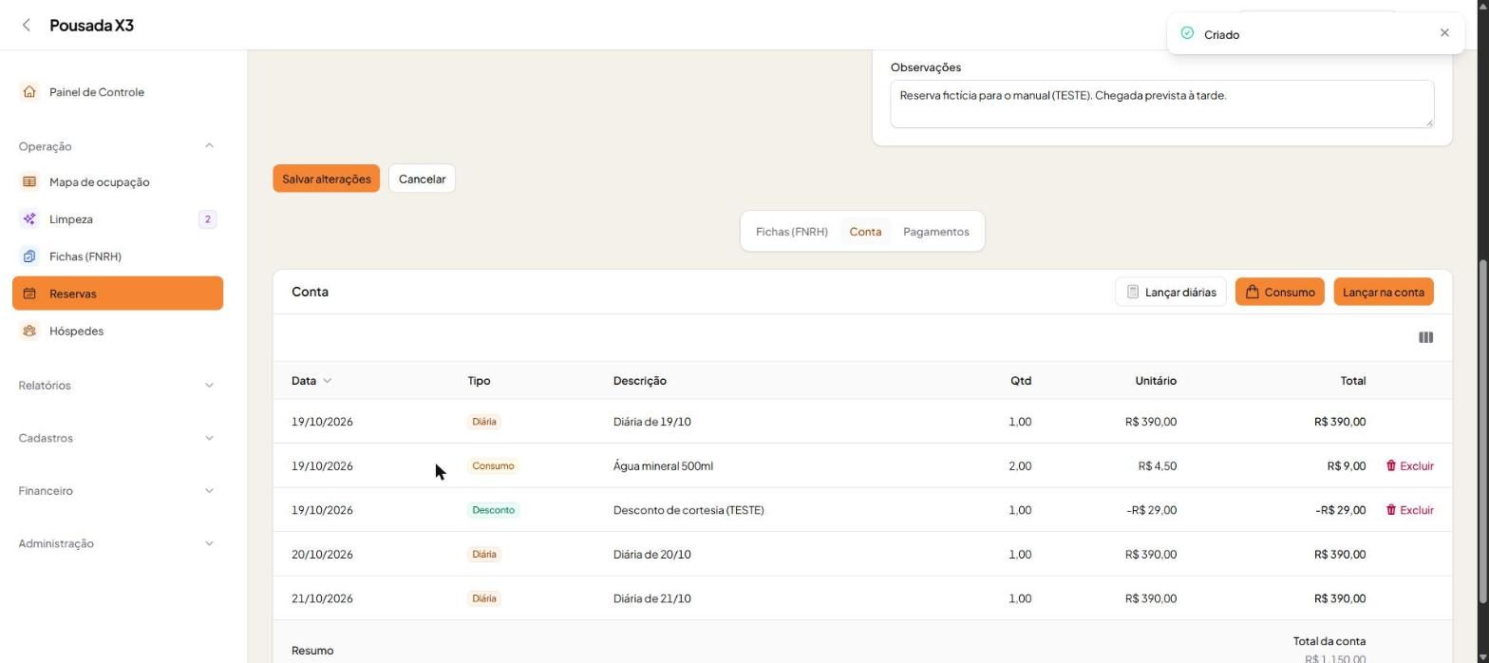Image resolution: width=1489 pixels, height=663 pixels.
Task: Delete the Desconto de cortesia entry via Excluir
Action: [x=1409, y=510]
